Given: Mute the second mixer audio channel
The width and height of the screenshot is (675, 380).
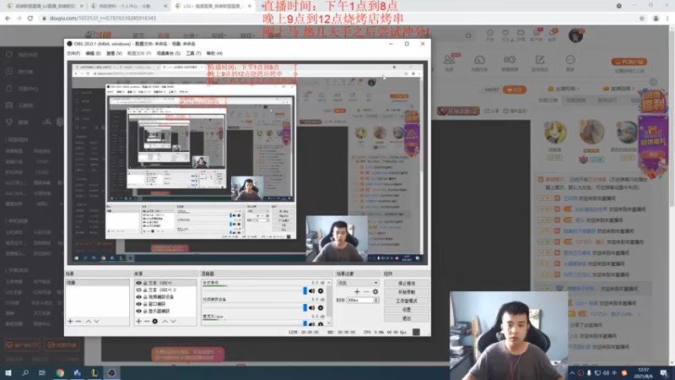Looking at the screenshot, I should [x=312, y=307].
